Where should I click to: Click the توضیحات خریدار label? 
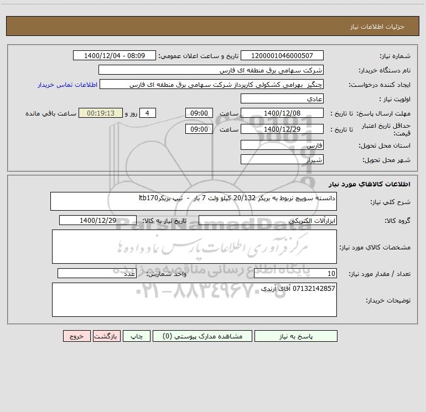[x=388, y=300]
